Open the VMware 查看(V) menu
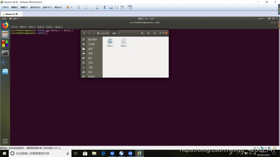 point(24,7)
